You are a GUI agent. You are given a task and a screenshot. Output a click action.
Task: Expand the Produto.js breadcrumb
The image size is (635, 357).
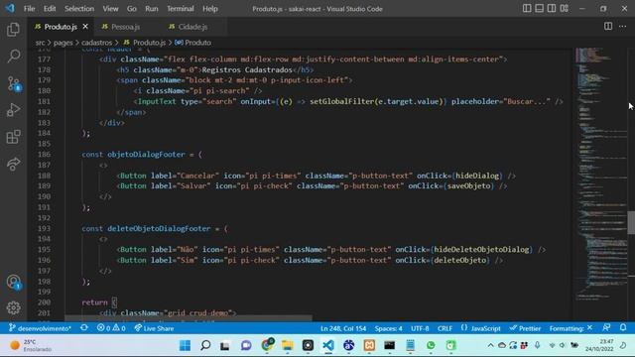click(x=145, y=43)
